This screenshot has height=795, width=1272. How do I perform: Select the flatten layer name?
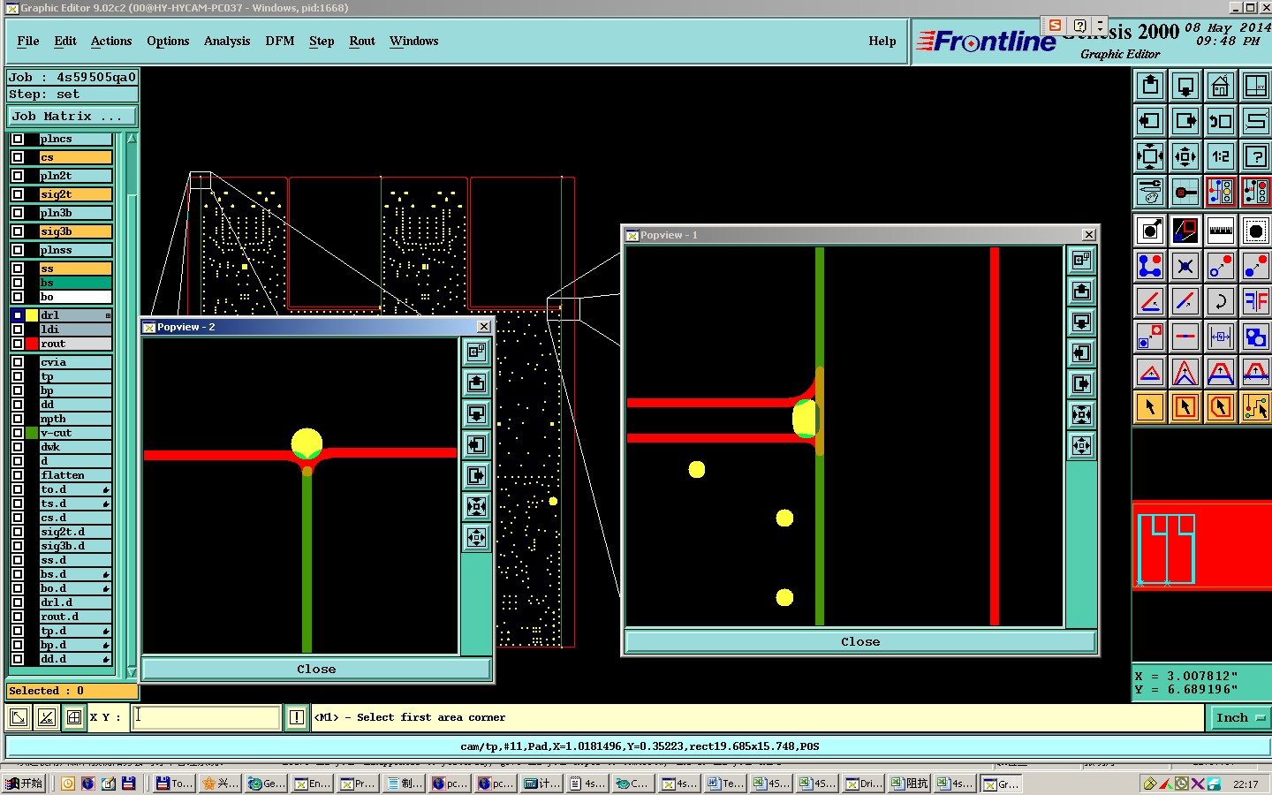75,475
